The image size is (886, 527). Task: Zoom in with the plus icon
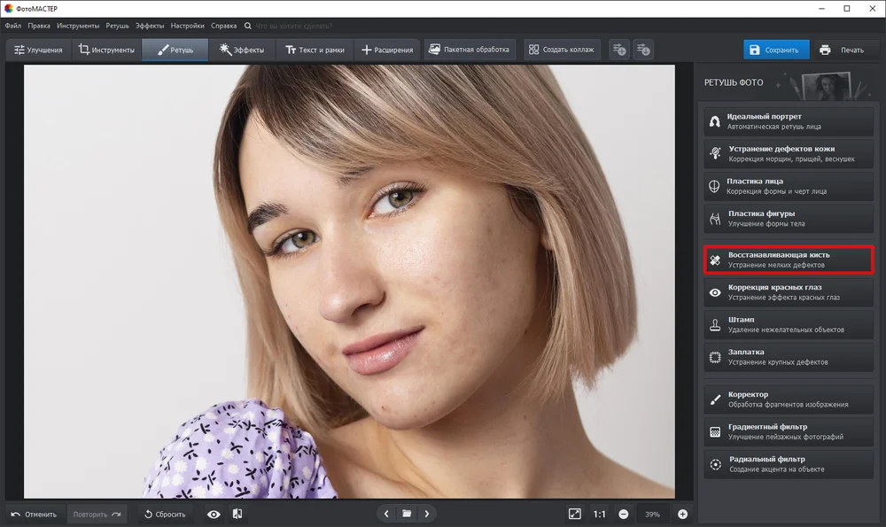(682, 514)
